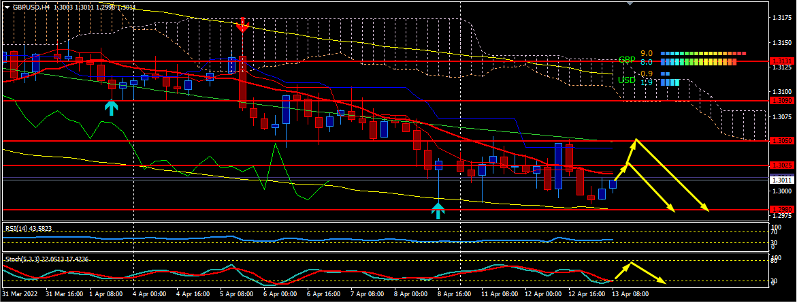Click the red 1.3090 price level tag
This screenshot has height=303, width=797.
click(781, 101)
